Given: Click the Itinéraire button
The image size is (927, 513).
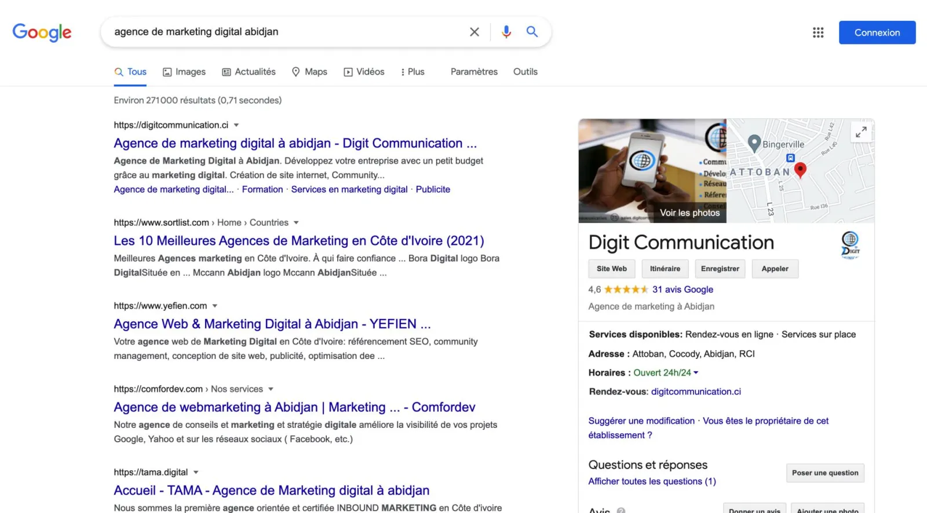Looking at the screenshot, I should (x=665, y=269).
